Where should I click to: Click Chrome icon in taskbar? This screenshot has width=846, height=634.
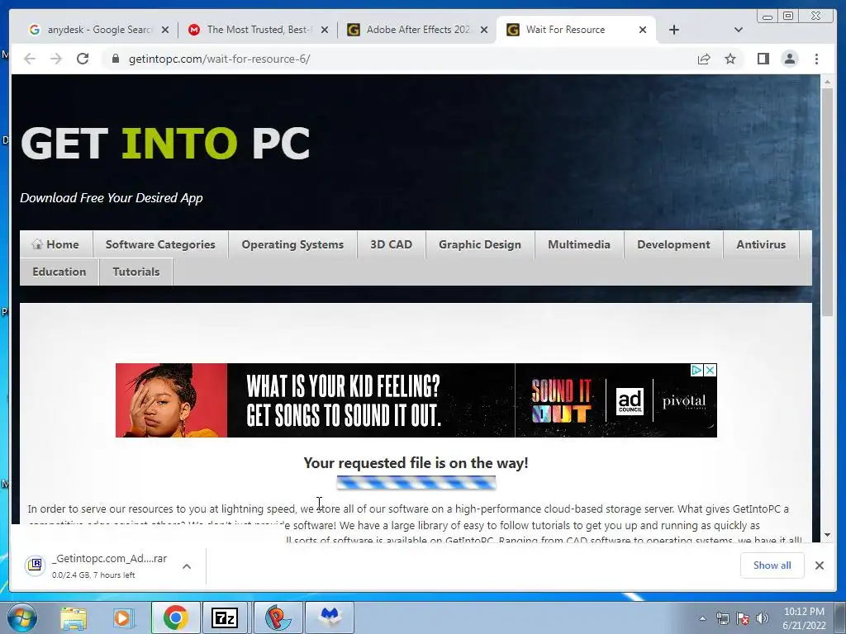(175, 617)
